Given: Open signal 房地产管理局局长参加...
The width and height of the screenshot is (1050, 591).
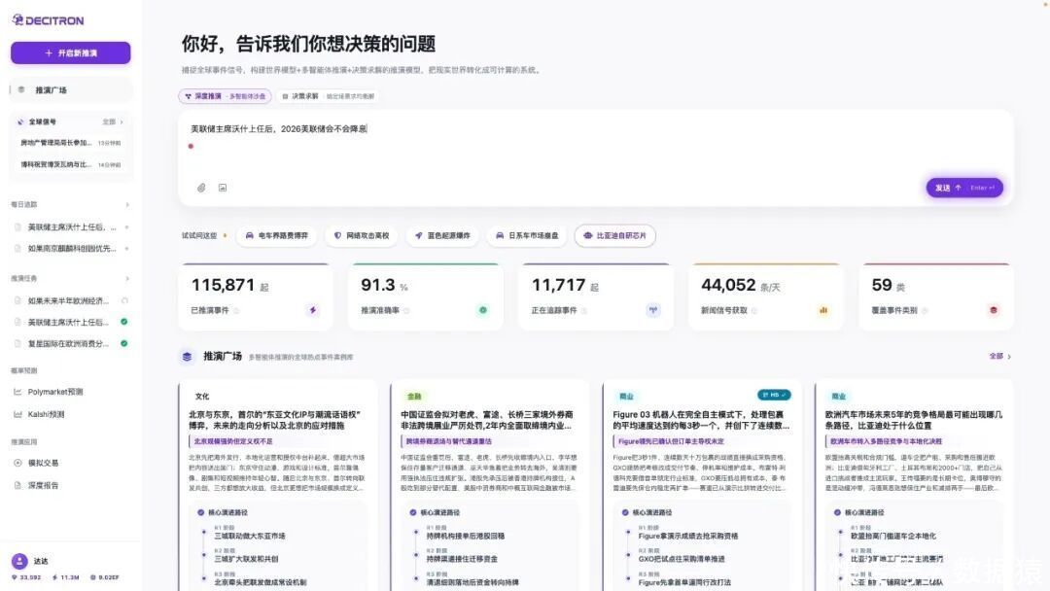Looking at the screenshot, I should tap(70, 143).
